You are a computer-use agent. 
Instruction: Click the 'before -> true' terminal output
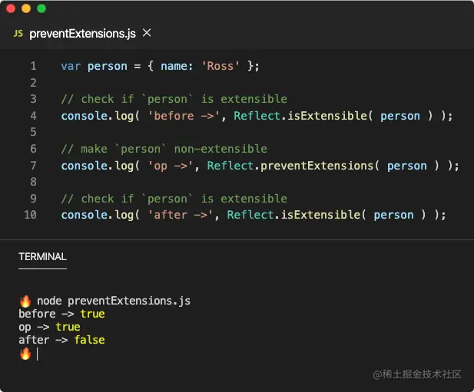(x=61, y=314)
